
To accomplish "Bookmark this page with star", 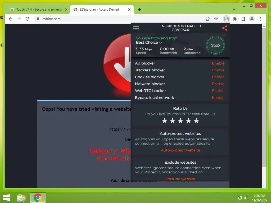I will pyautogui.click(x=216, y=19).
